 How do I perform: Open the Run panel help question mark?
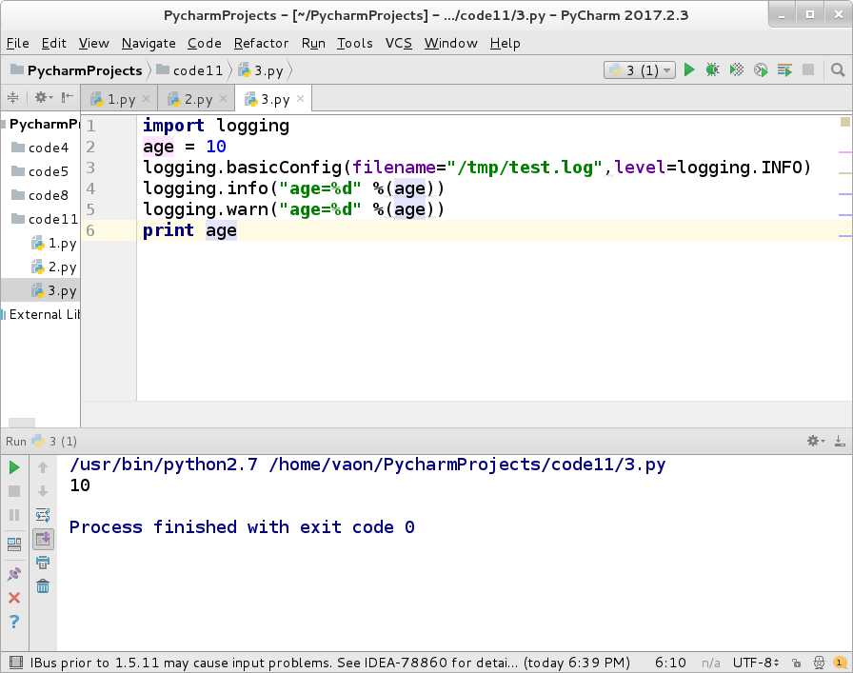14,622
